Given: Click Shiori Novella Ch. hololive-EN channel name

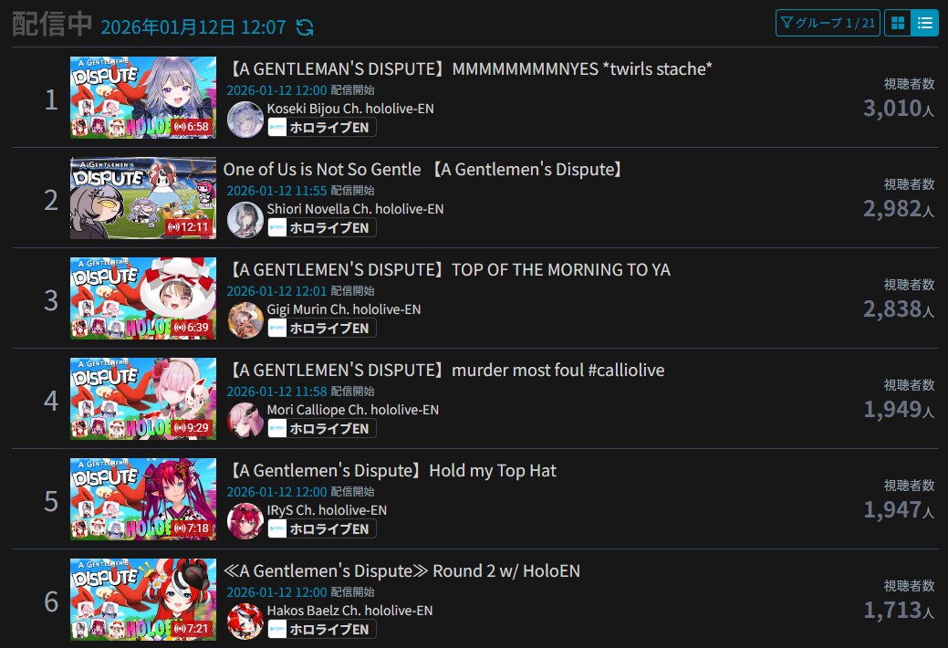Looking at the screenshot, I should [x=356, y=209].
